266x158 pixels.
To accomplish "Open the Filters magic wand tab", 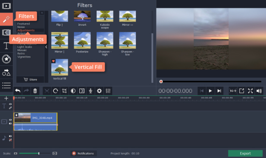I will click(x=6, y=19).
